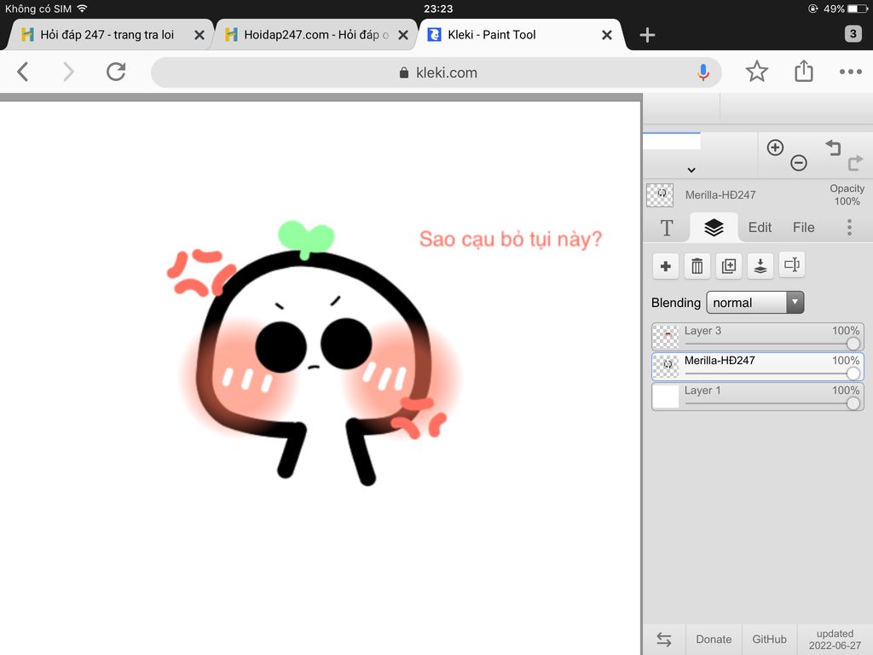Switch to the Hỏi đáp 247 - trang tra loi tab
Screen dimensions: 873x655
pos(107,34)
